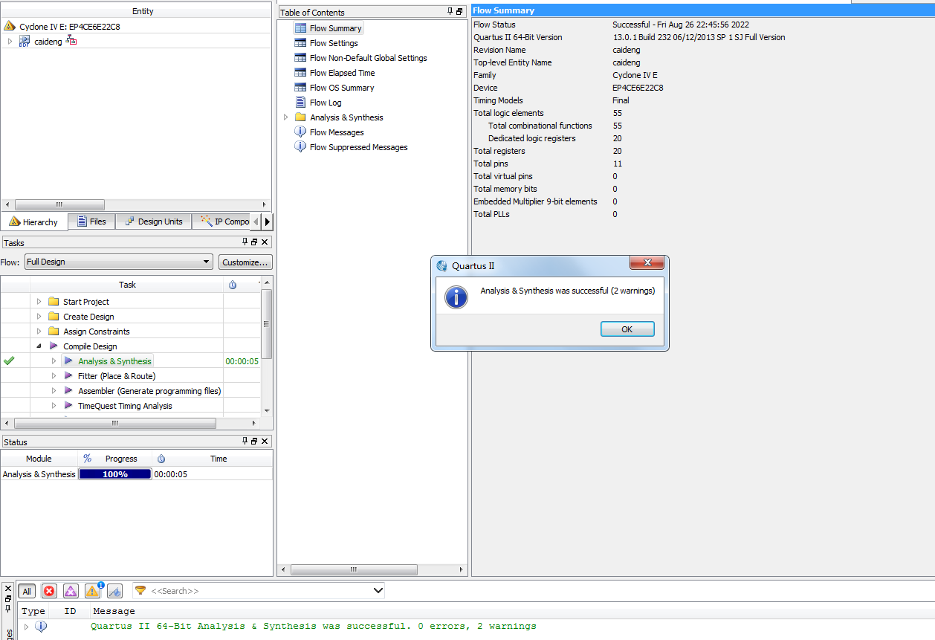
Task: Open Flow OS Summary report
Action: click(342, 88)
